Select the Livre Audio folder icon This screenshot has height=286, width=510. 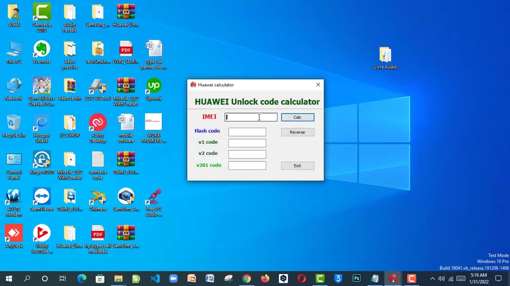385,58
